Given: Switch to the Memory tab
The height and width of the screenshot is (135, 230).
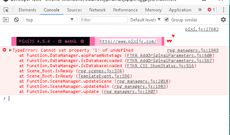Looking at the screenshot, I should pos(153,10).
